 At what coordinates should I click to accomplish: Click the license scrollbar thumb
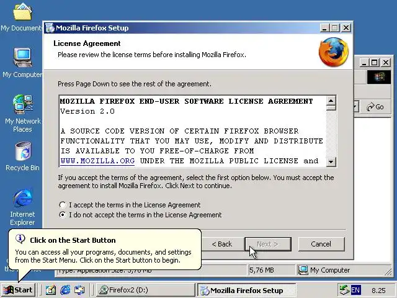coord(331,108)
